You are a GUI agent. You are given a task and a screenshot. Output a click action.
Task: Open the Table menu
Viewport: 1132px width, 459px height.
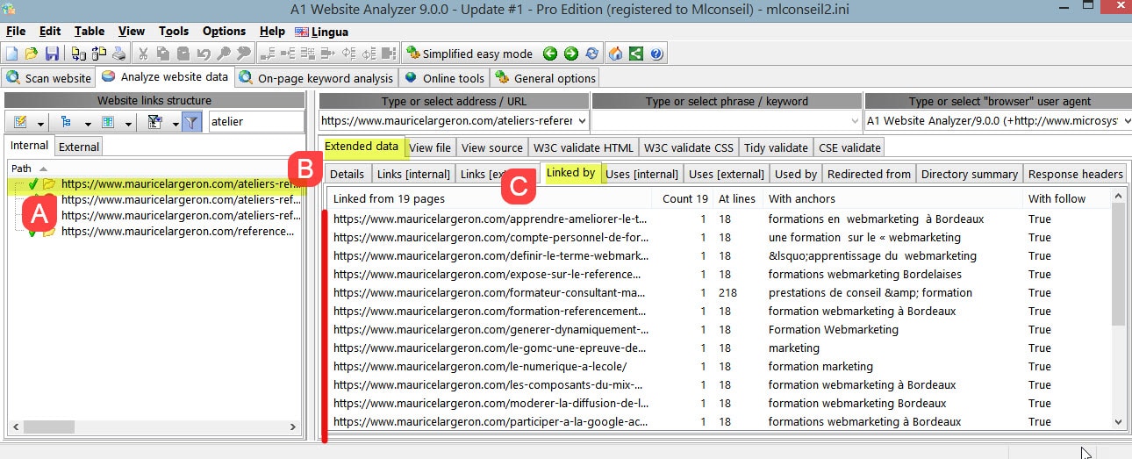coord(90,31)
